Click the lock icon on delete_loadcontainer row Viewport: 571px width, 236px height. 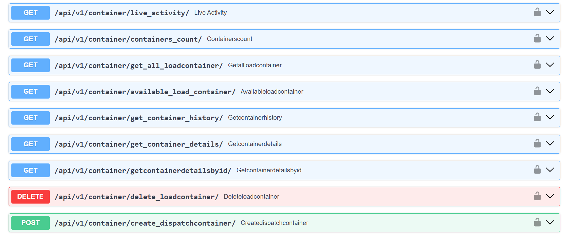[x=537, y=196]
